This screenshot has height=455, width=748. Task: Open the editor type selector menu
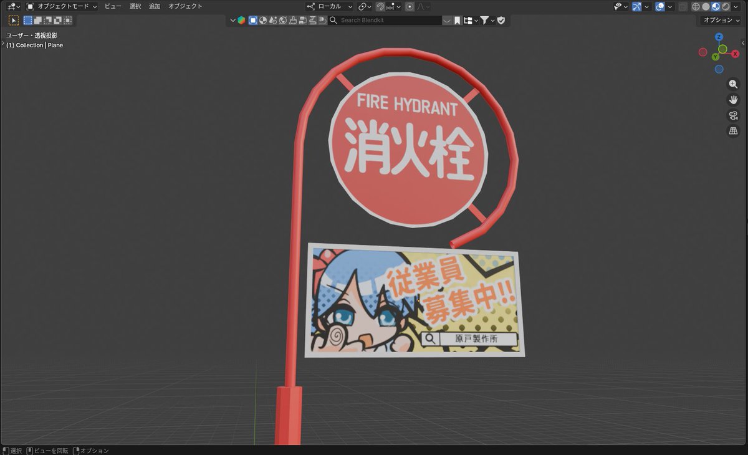click(x=13, y=6)
